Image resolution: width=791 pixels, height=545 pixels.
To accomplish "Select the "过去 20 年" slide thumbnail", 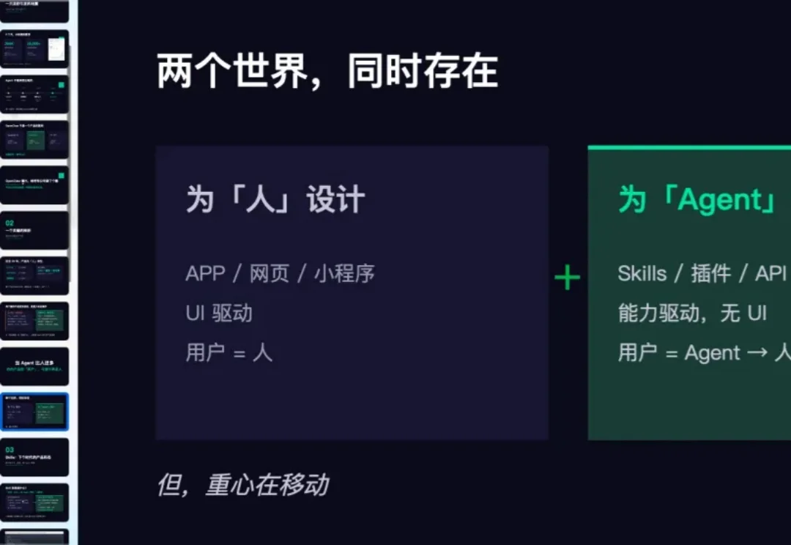I will 35,275.
